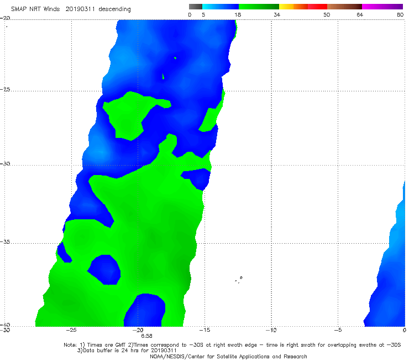Click the latitude "-25" label on left axis

click(5, 90)
